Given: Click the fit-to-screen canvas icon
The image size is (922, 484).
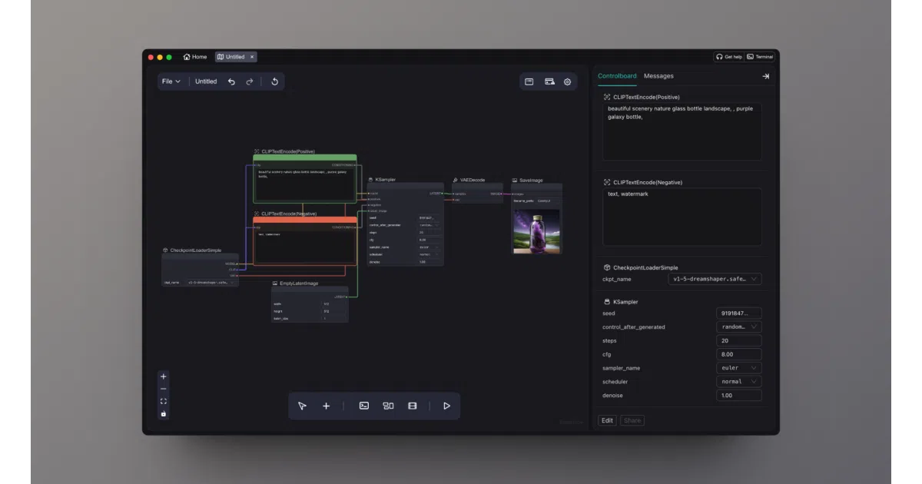Looking at the screenshot, I should point(163,401).
